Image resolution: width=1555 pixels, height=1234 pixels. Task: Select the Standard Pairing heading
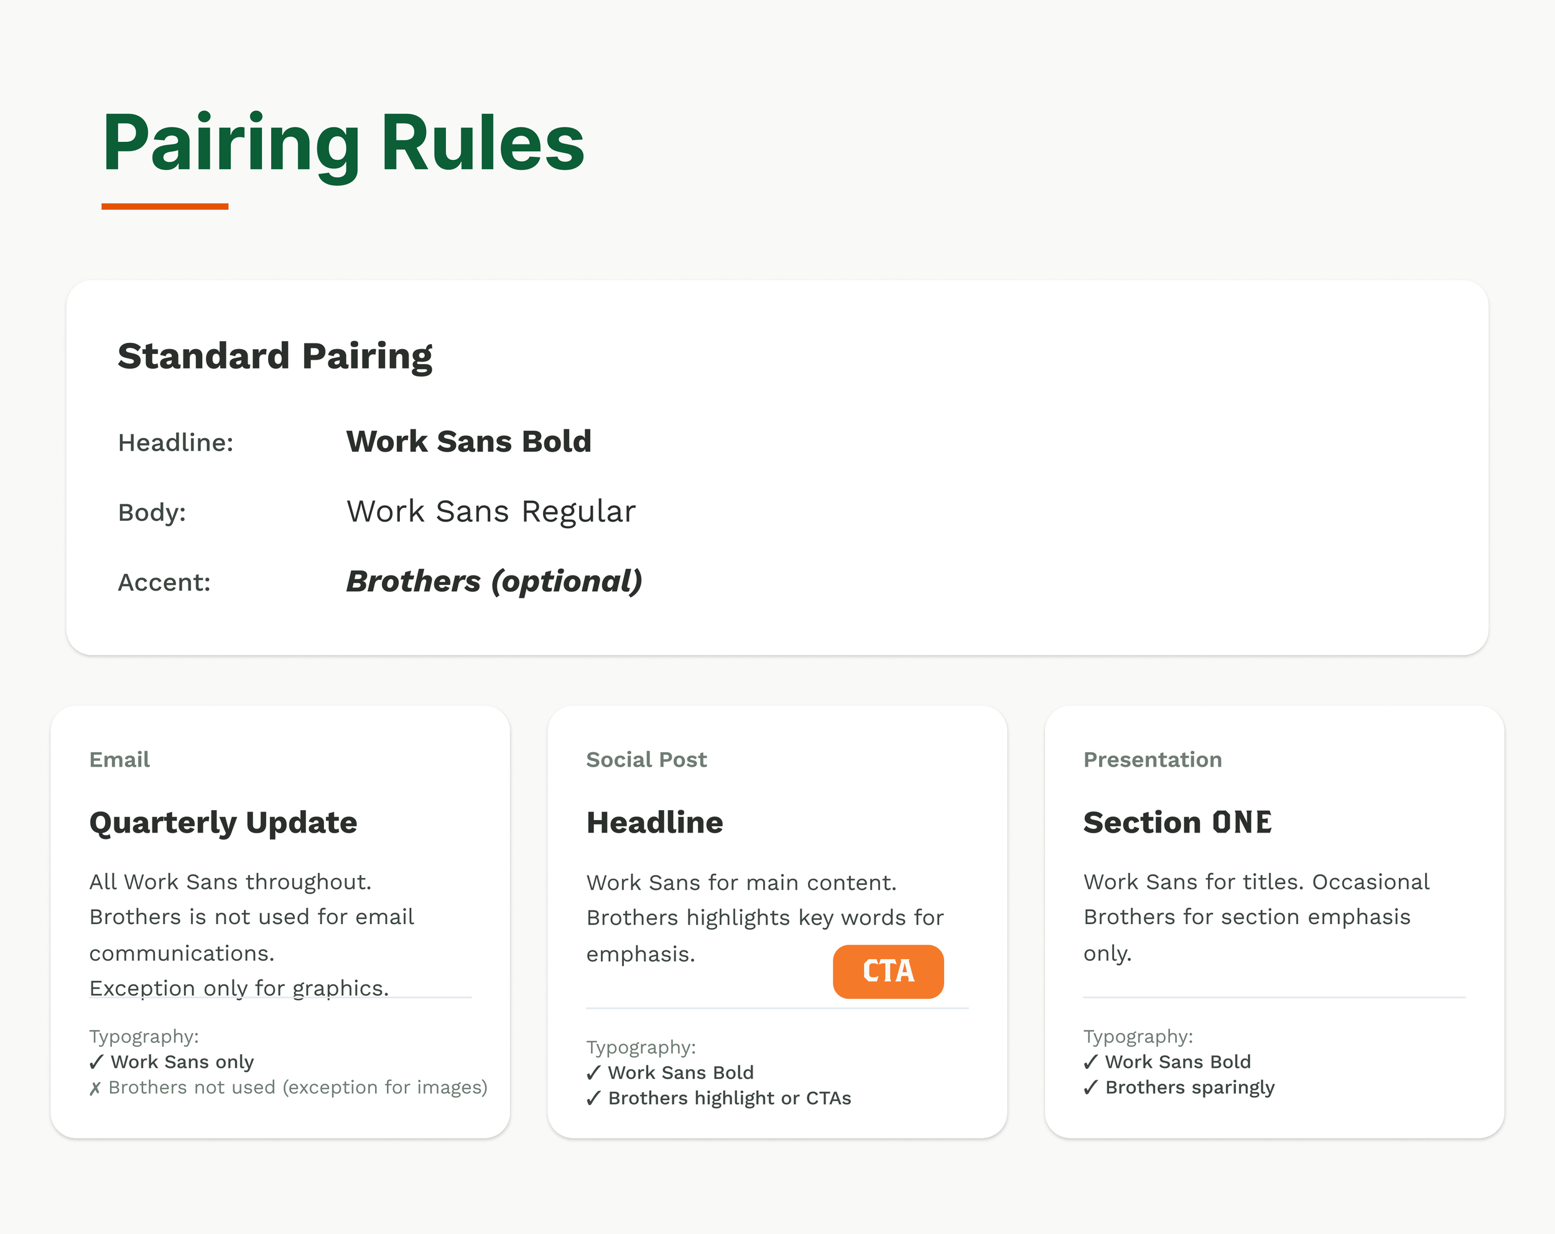(x=275, y=357)
